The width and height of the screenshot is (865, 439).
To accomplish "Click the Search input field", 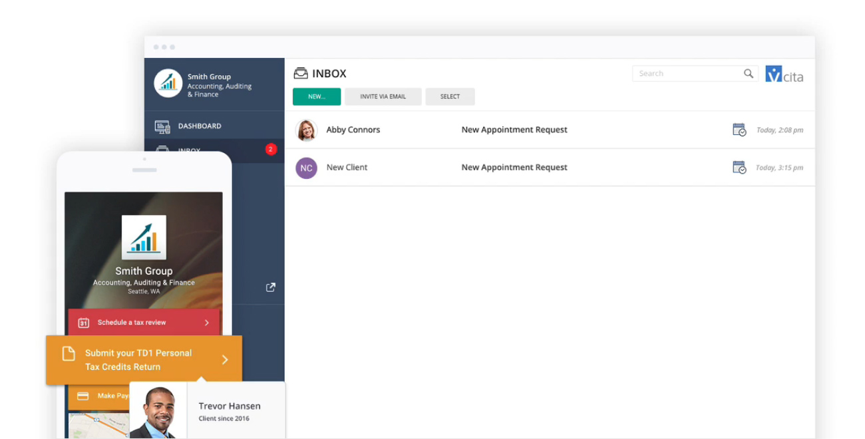I will click(x=695, y=73).
